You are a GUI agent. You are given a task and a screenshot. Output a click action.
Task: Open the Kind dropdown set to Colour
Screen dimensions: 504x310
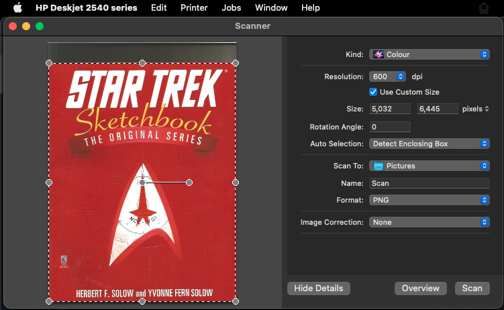pyautogui.click(x=429, y=54)
